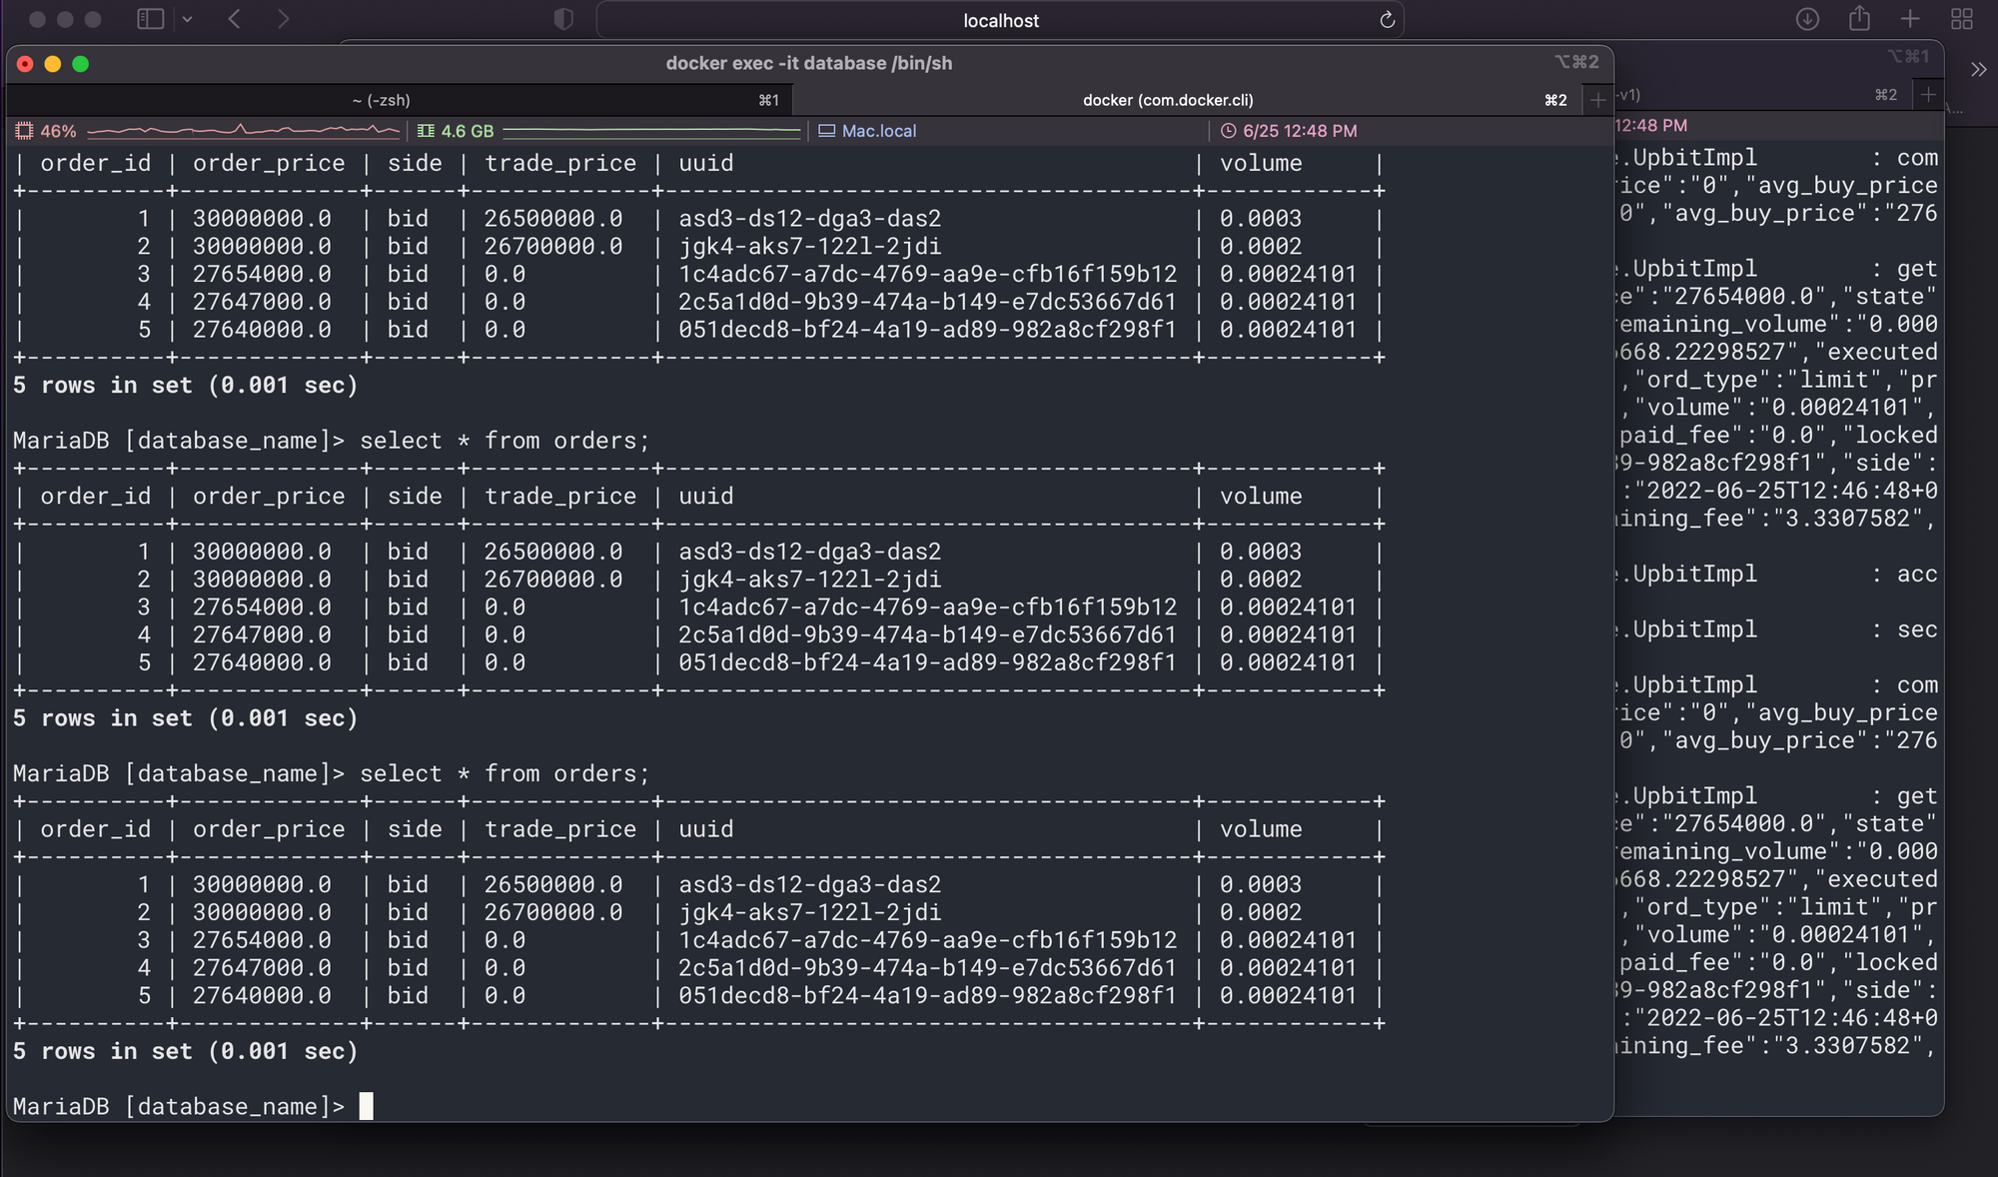The image size is (1998, 1177).
Task: Select the docker (com.docker.cli) tab
Action: click(1167, 100)
